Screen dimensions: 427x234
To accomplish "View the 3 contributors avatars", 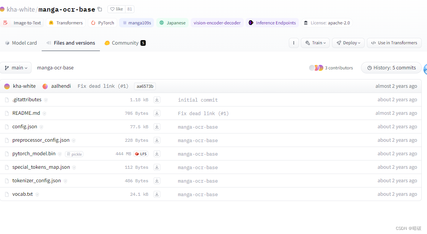I will (316, 67).
